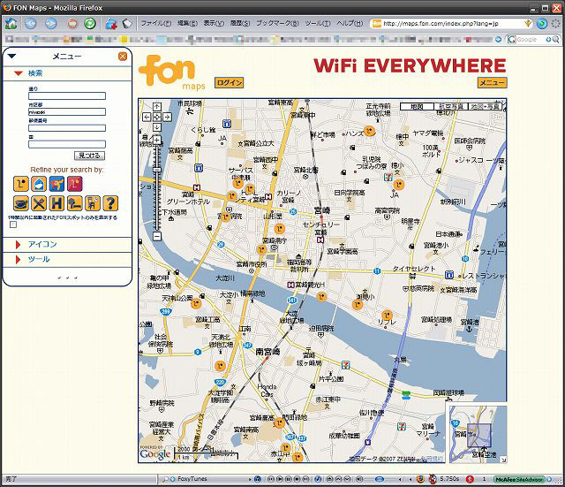This screenshot has width=565, height=487.
Task: Switch map to 航空写真 view
Action: pyautogui.click(x=451, y=106)
